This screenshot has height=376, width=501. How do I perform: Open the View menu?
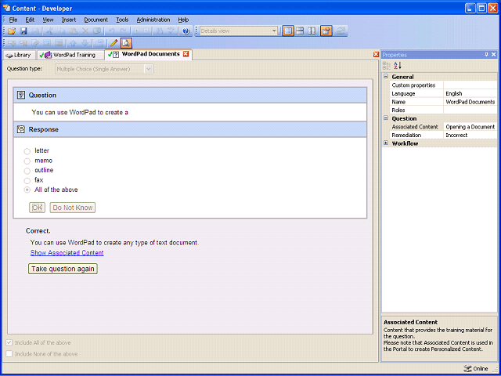49,20
